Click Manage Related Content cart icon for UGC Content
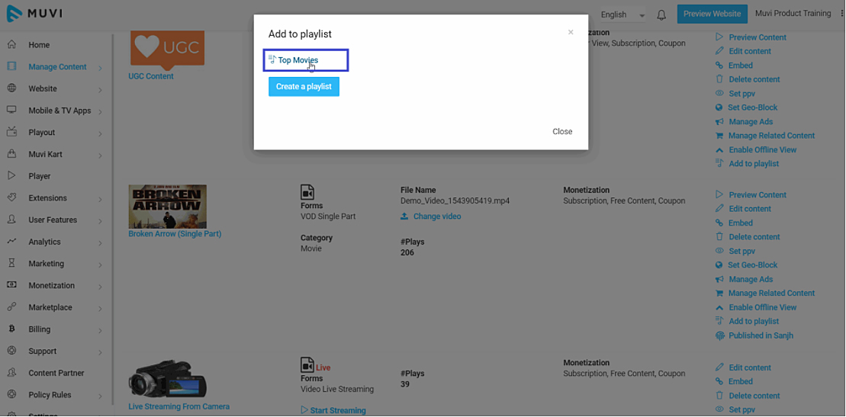The image size is (846, 417). point(719,136)
